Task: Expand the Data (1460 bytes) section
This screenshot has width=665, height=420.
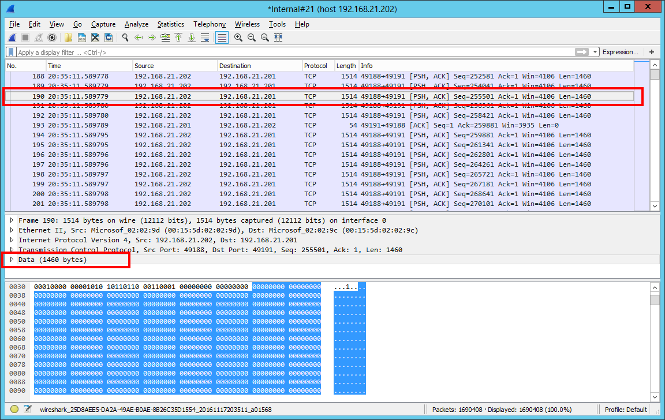Action: 12,260
